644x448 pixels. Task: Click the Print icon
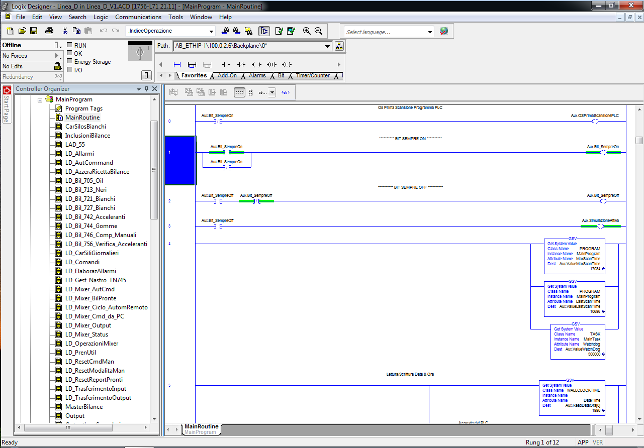[x=49, y=31]
